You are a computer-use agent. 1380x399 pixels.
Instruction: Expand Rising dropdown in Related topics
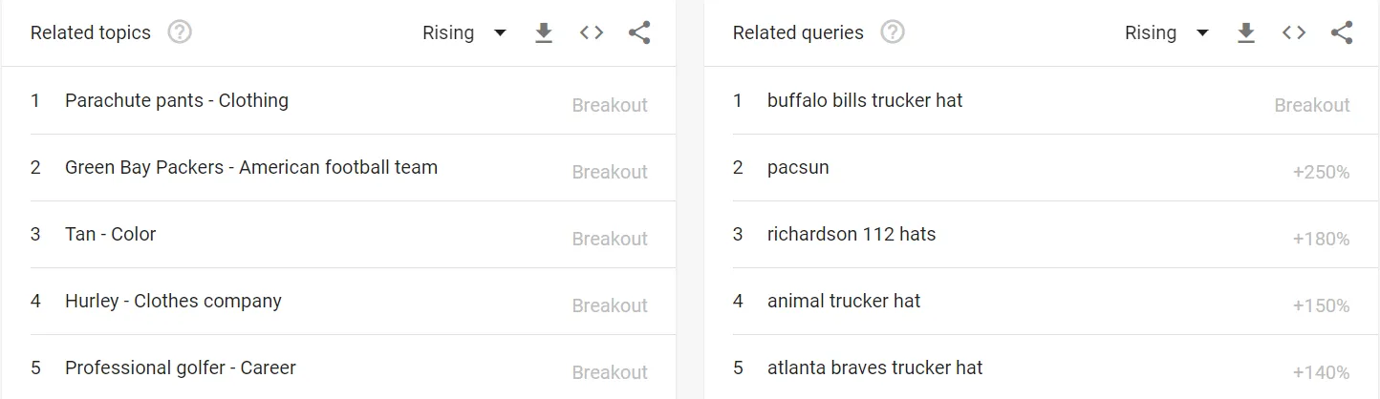click(x=464, y=33)
